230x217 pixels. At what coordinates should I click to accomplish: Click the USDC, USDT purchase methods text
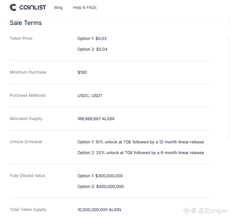[x=90, y=96]
